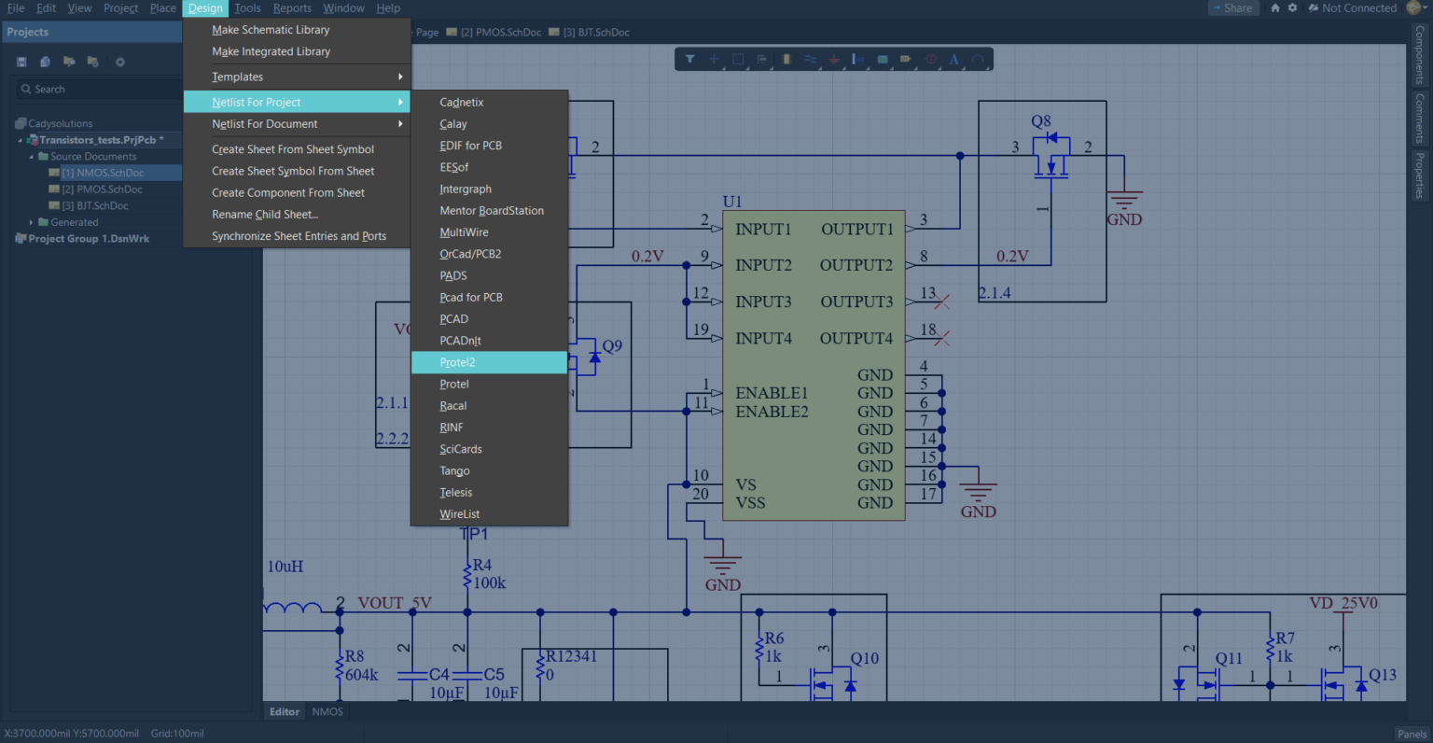Select the filter tool in the schematic toolbar
The width and height of the screenshot is (1433, 743).
pyautogui.click(x=689, y=59)
